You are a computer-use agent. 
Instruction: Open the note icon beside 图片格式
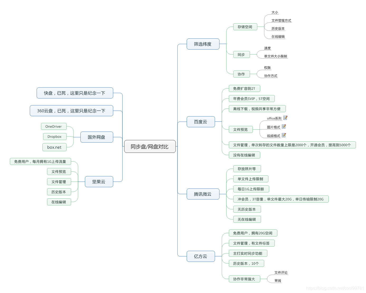[x=284, y=126]
